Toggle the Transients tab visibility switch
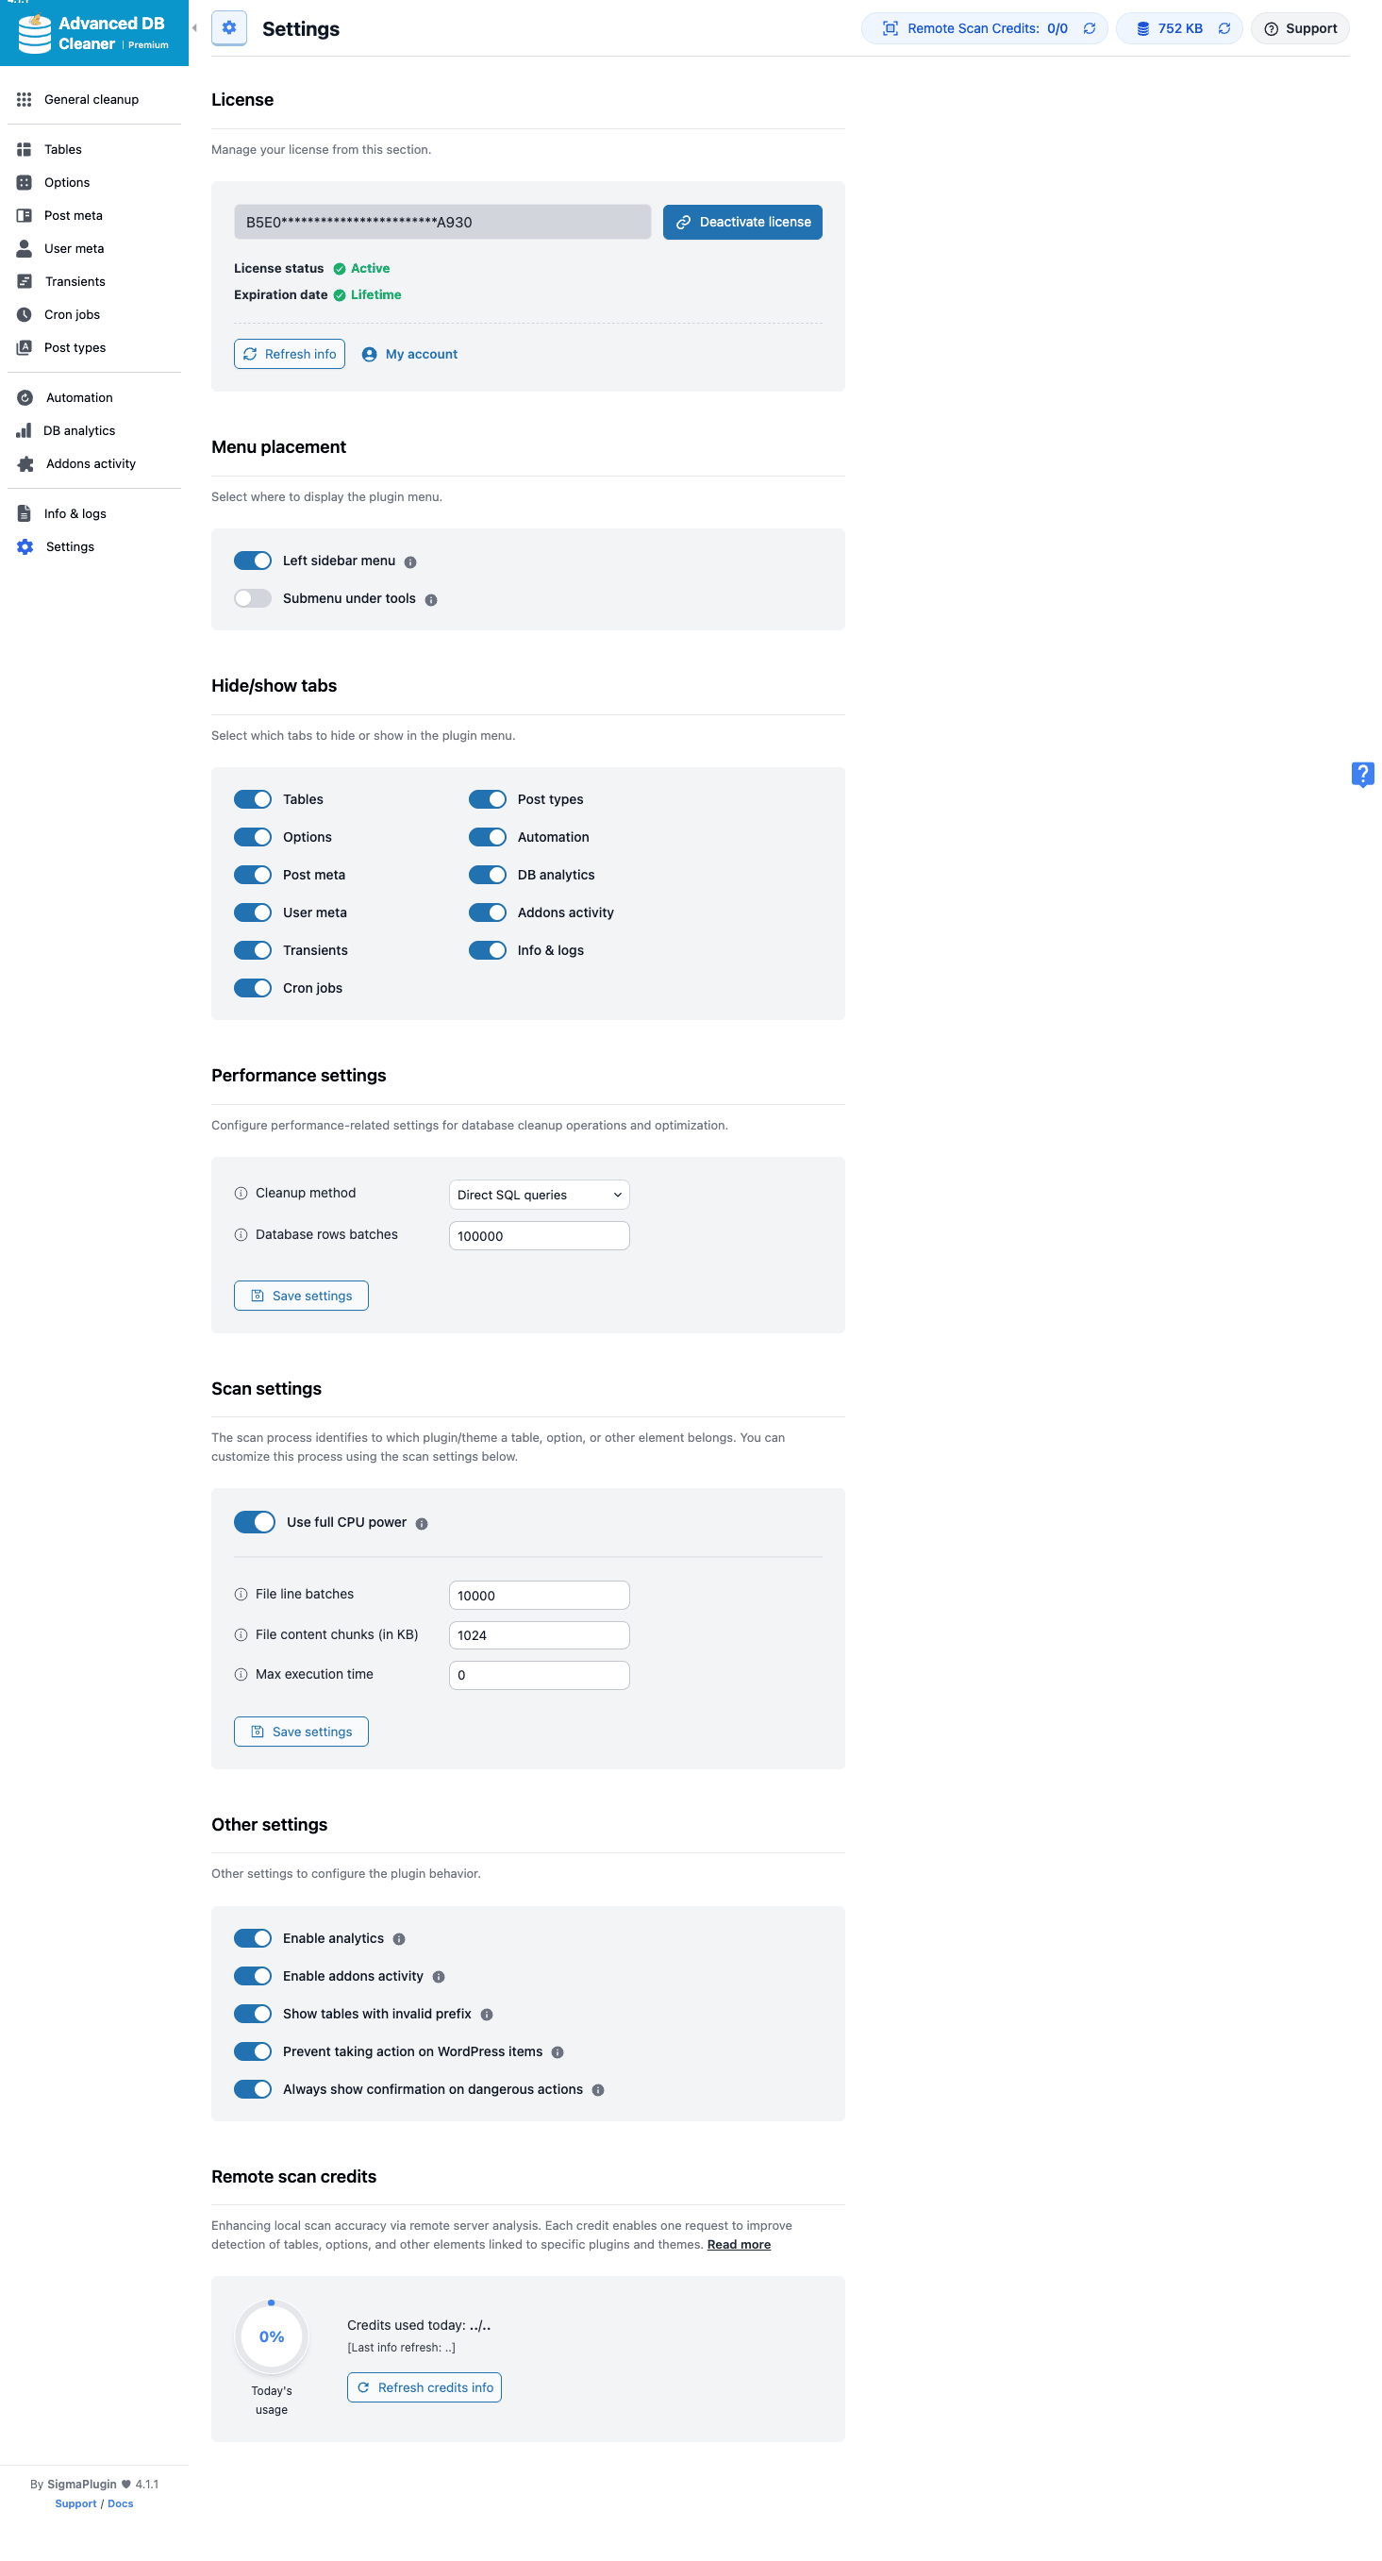1382x2561 pixels. pyautogui.click(x=253, y=950)
